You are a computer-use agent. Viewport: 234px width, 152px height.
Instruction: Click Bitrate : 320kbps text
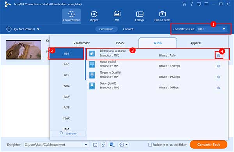click(170, 66)
